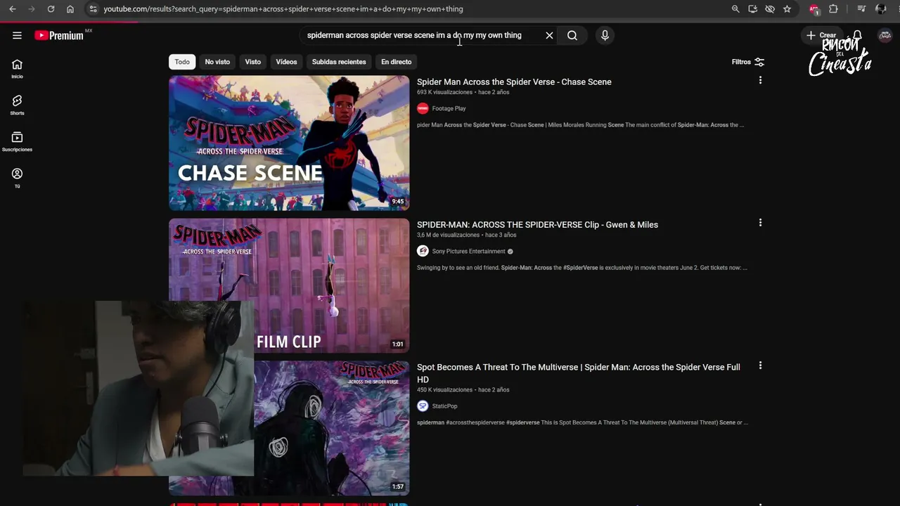
Task: Click the 'Swinging by to see an old friend' description
Action: click(582, 268)
